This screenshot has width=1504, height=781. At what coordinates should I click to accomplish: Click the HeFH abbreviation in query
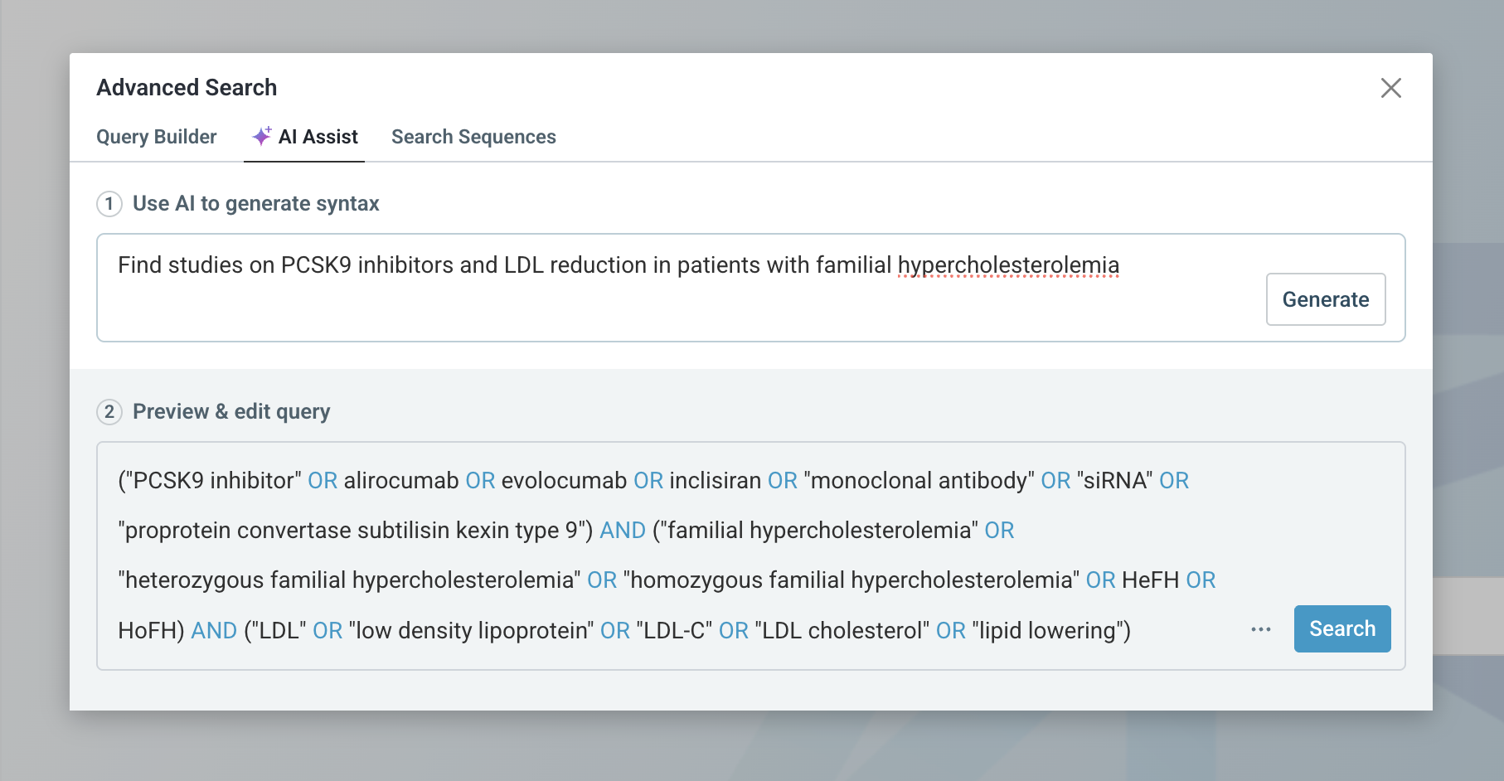coord(1150,580)
